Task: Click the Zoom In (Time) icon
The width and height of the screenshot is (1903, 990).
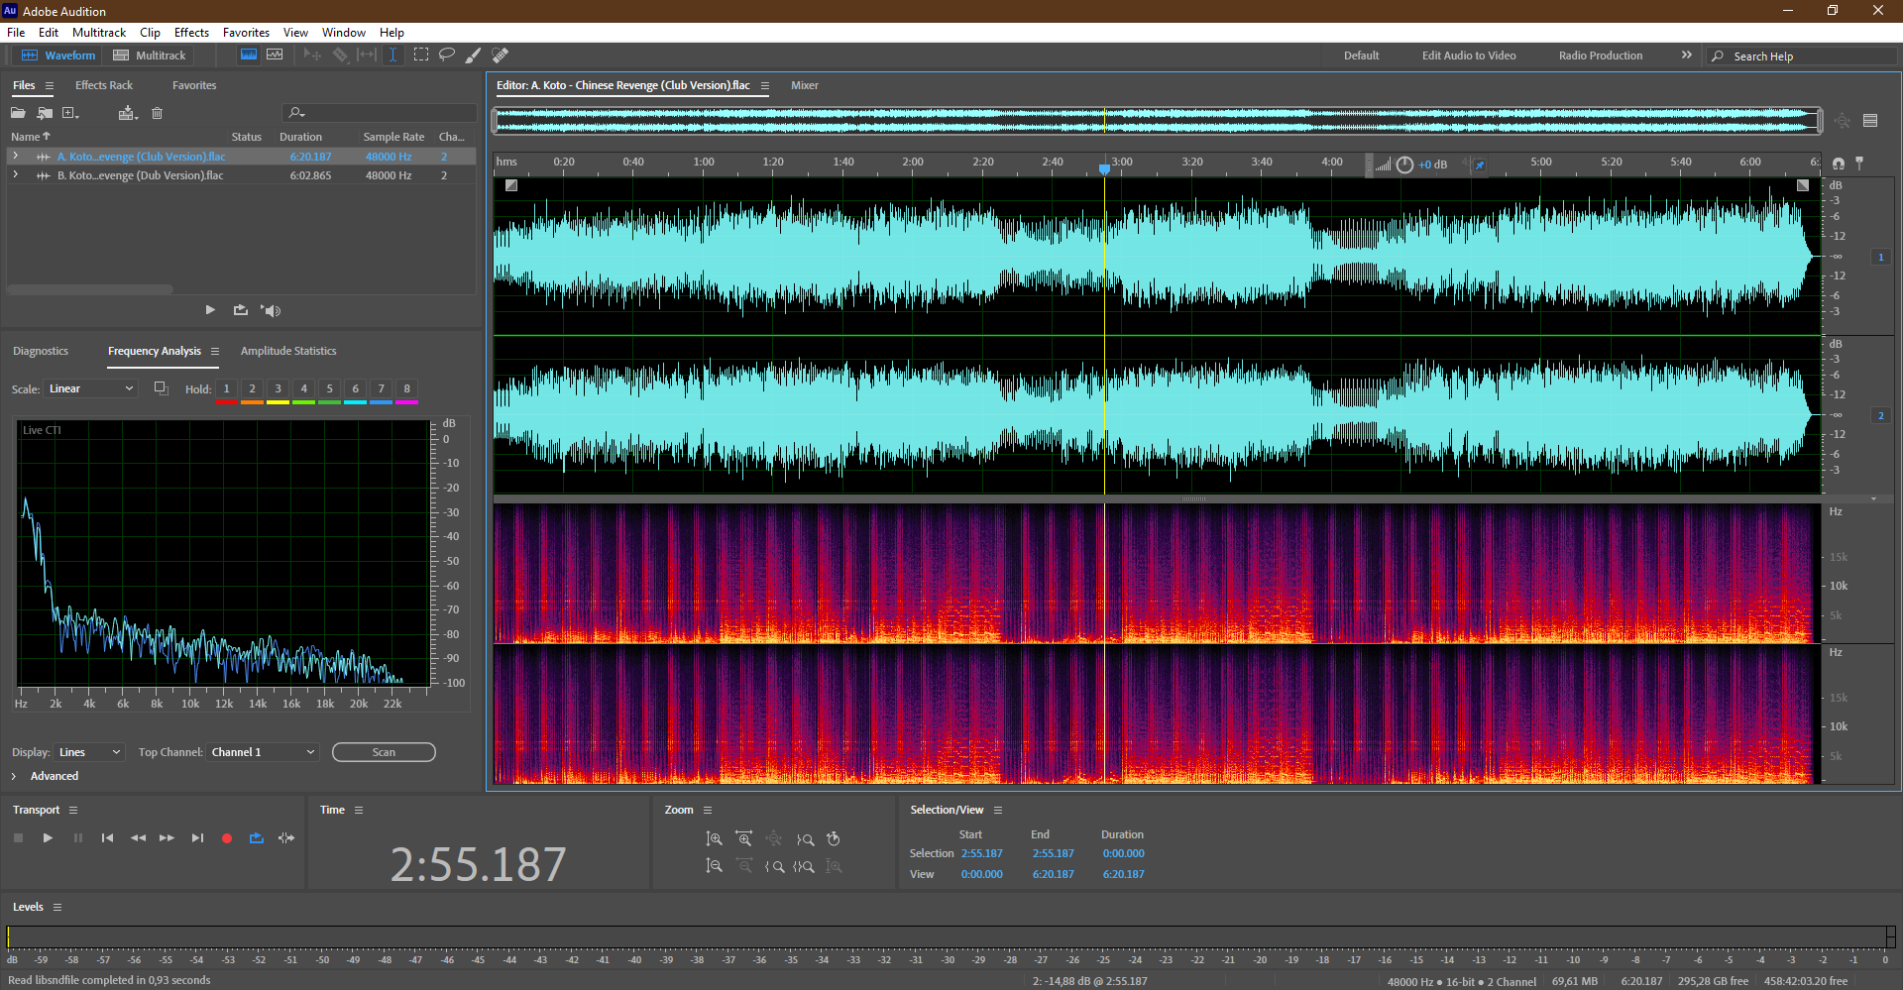Action: click(744, 838)
